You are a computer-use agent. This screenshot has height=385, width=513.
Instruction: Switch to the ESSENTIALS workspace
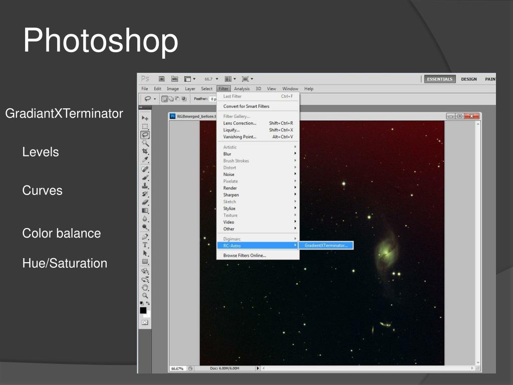(x=440, y=79)
